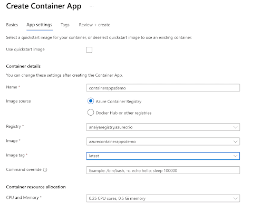
Task: Open the CPU and Memory dropdown
Action: 163,198
